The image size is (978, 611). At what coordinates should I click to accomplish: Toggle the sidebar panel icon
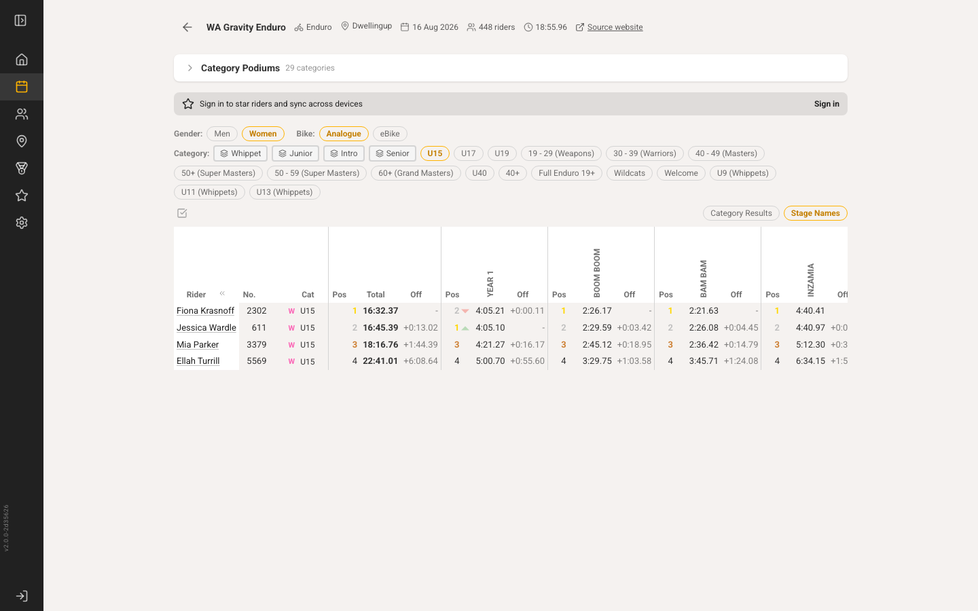(x=21, y=20)
